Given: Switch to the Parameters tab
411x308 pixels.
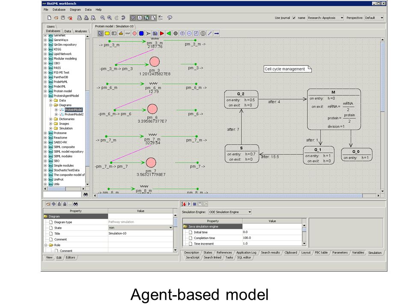Looking at the screenshot, I should [340, 252].
